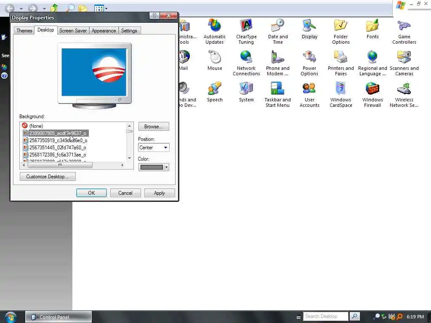Open the Forward button history dropdown arrow
Screen dimensions: 431x323
[x=44, y=8]
